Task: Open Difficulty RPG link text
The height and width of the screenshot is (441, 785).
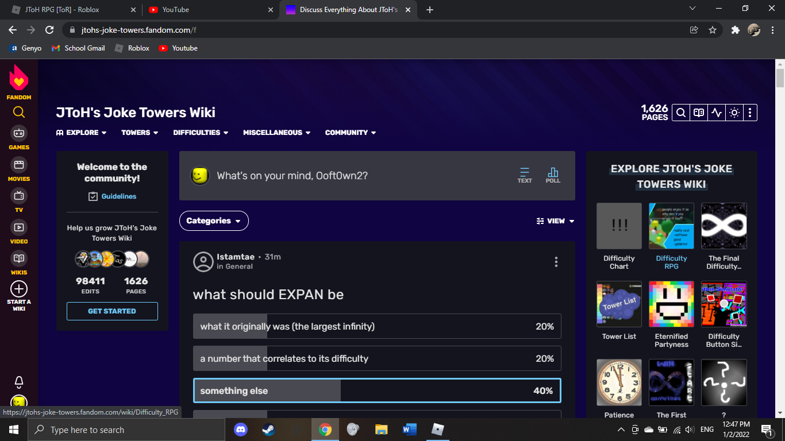Action: point(671,262)
